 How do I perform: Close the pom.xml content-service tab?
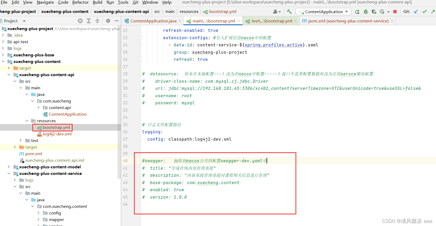pos(392,21)
